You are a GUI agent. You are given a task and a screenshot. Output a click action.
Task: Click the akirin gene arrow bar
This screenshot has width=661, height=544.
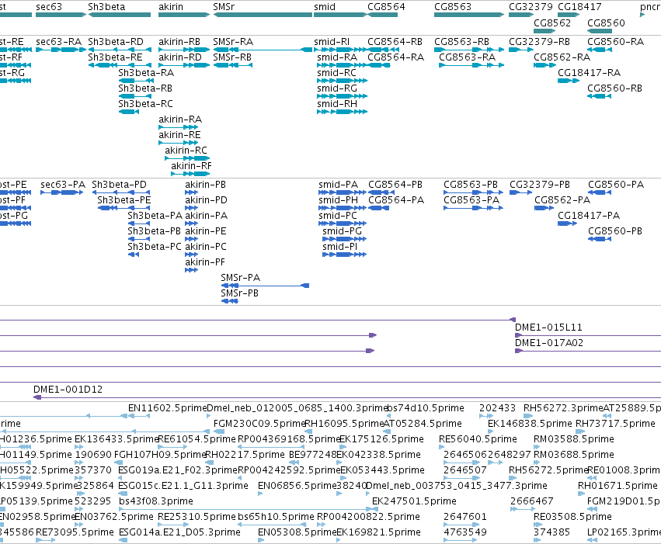tap(184, 15)
